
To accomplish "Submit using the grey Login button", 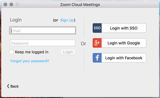I will [68, 52].
